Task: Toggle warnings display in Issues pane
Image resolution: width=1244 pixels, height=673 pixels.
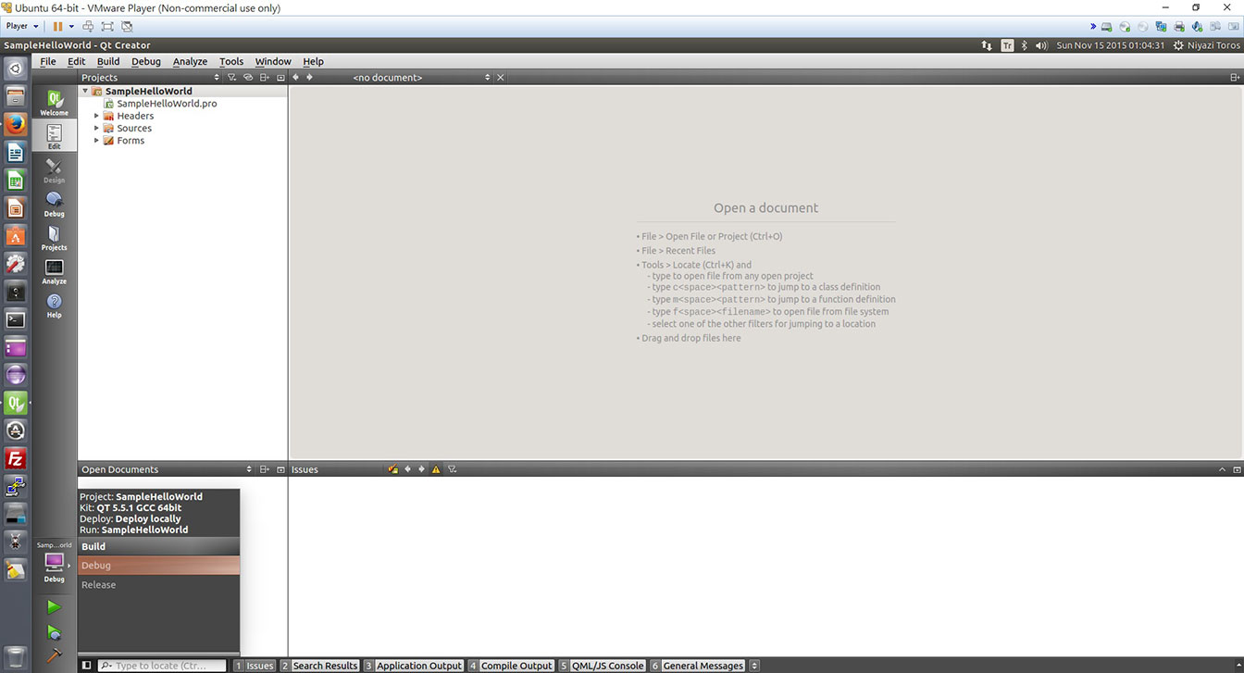Action: click(436, 469)
